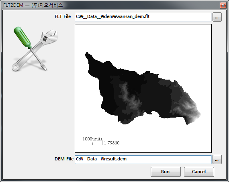Open the browse button beside FLT File
229x182 pixels.
pos(217,17)
